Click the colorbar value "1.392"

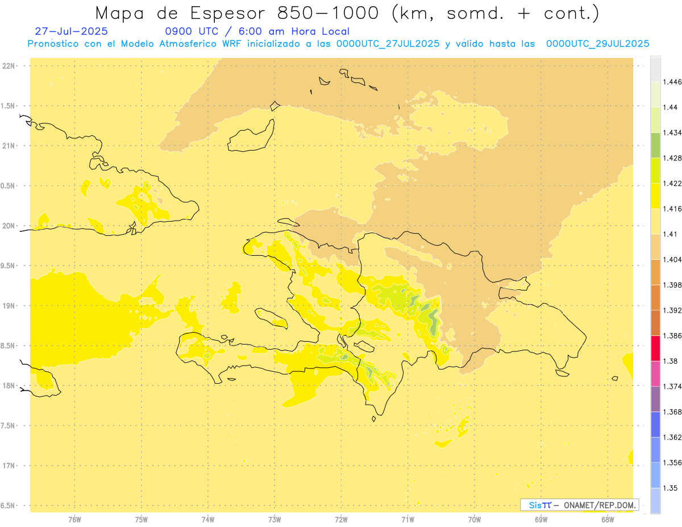672,310
